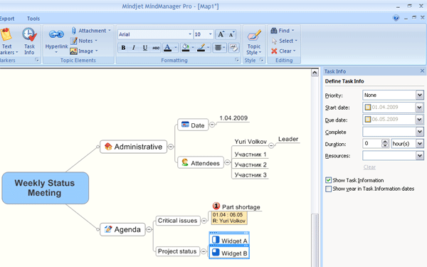Select the Leader subtopic
Screen dimensions: 427x267
[288, 139]
